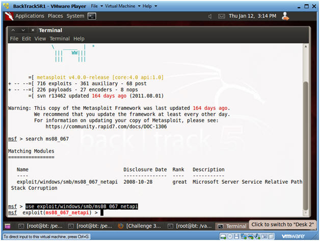Click the show desktop icon in bottom panel

tap(8, 226)
